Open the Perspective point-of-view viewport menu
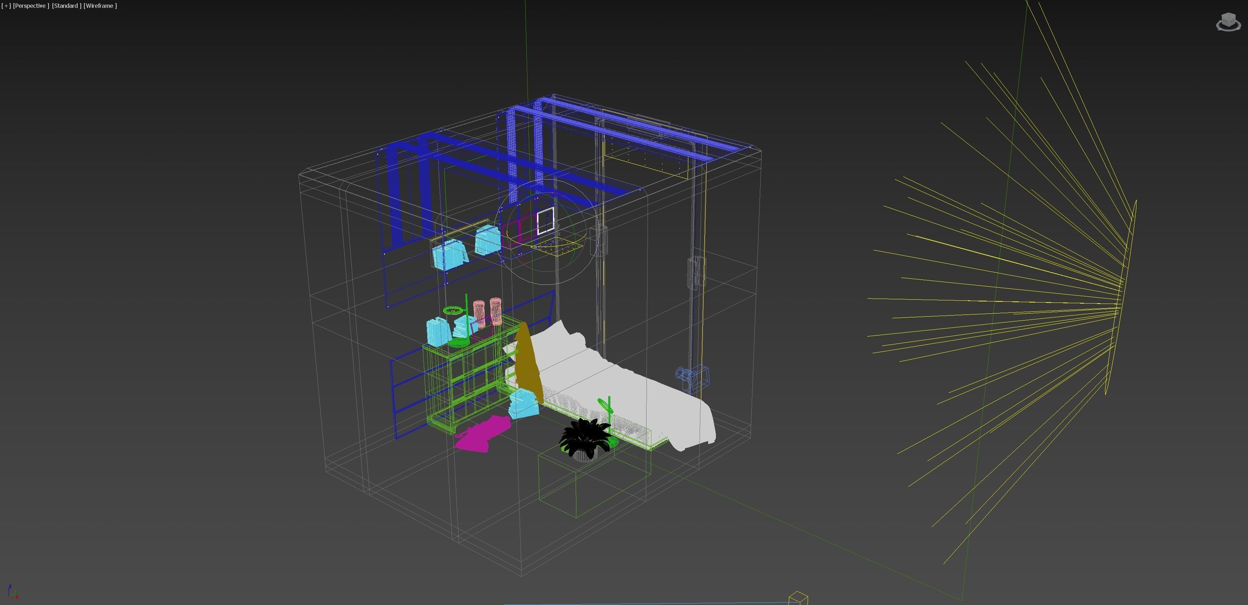The width and height of the screenshot is (1248, 605). click(31, 6)
